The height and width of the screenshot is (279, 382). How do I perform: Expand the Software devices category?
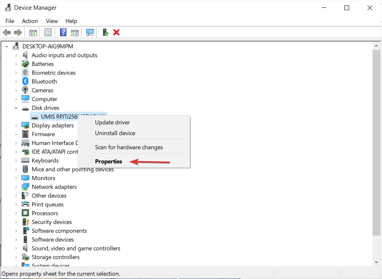click(x=16, y=240)
